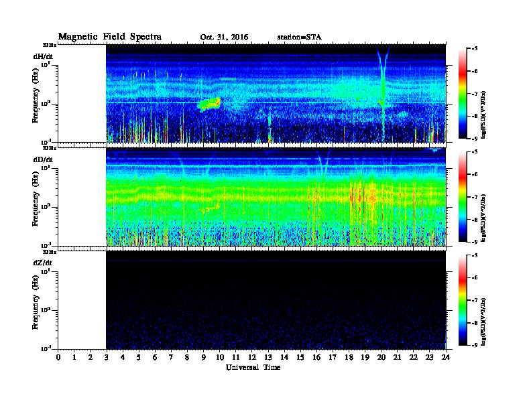Click hour 17 tick label on time axis
Viewport: 531px width, 410px height.
point(333,358)
